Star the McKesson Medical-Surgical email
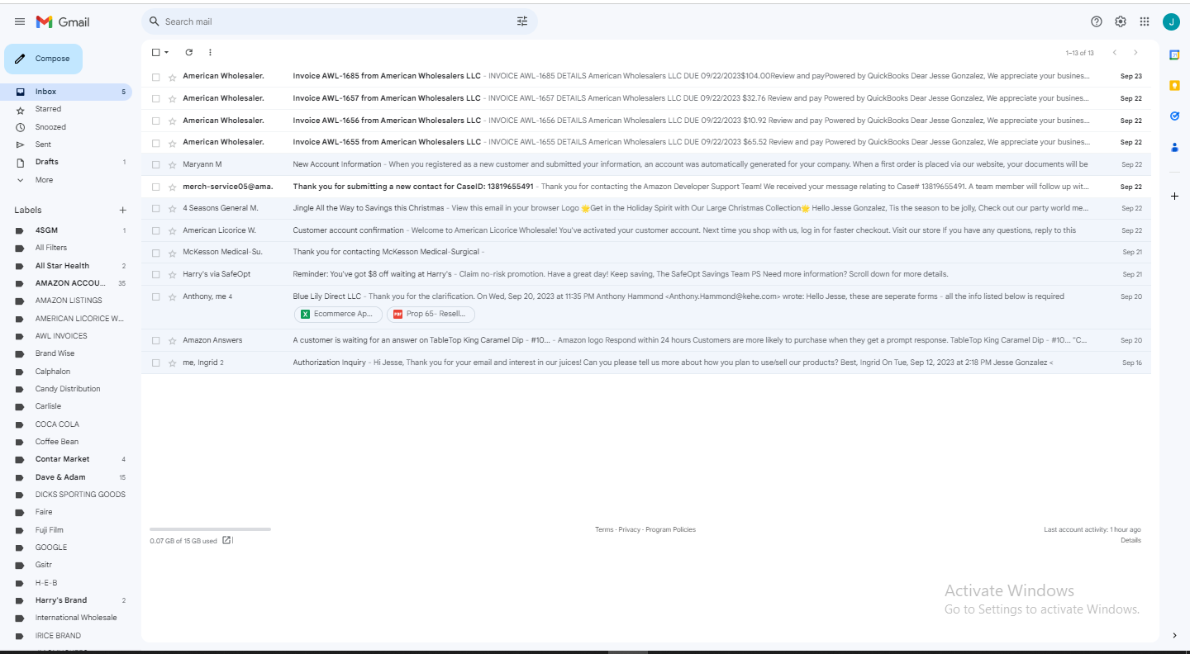The image size is (1190, 654). tap(172, 253)
